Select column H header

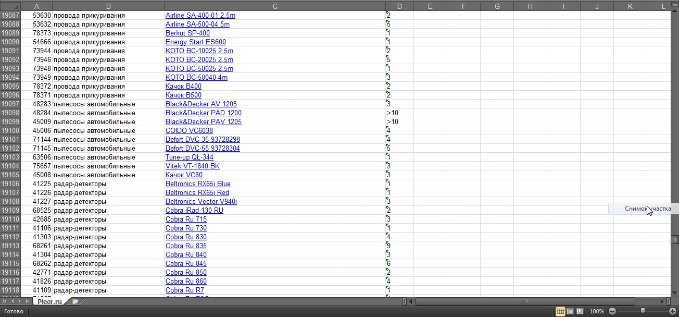[x=530, y=6]
